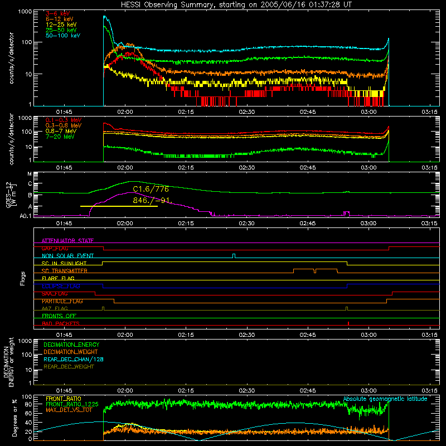Image resolution: width=446 pixels, height=446 pixels.
Task: Select the ATTENUATOR_STATE flag label
Action: 67,241
